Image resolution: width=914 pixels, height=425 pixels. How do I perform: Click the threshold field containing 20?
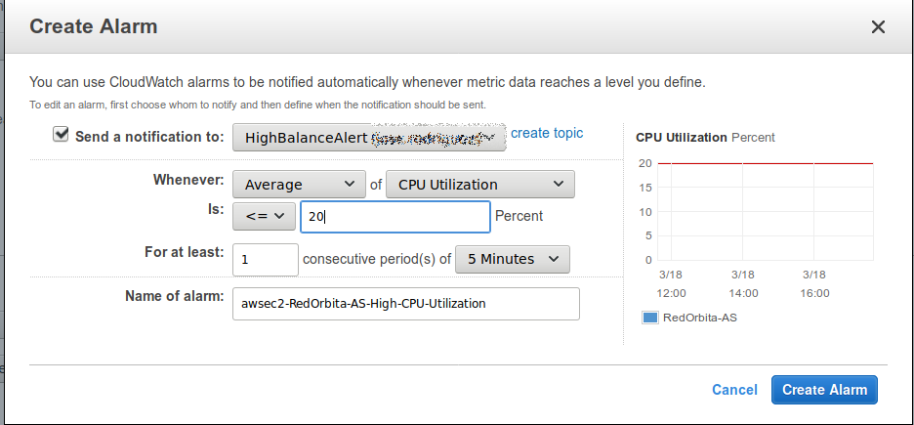(x=395, y=216)
